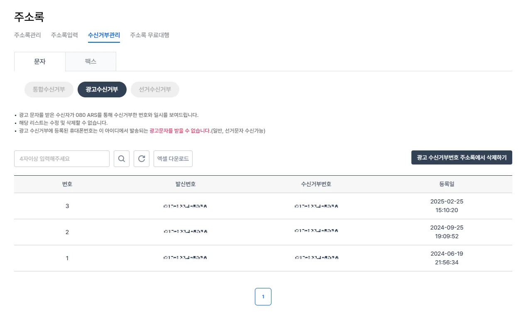Go to page 1 in pagination
This screenshot has width=528, height=317.
click(263, 297)
